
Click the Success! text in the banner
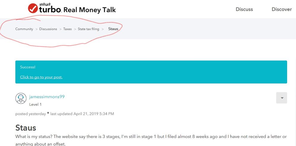click(28, 67)
